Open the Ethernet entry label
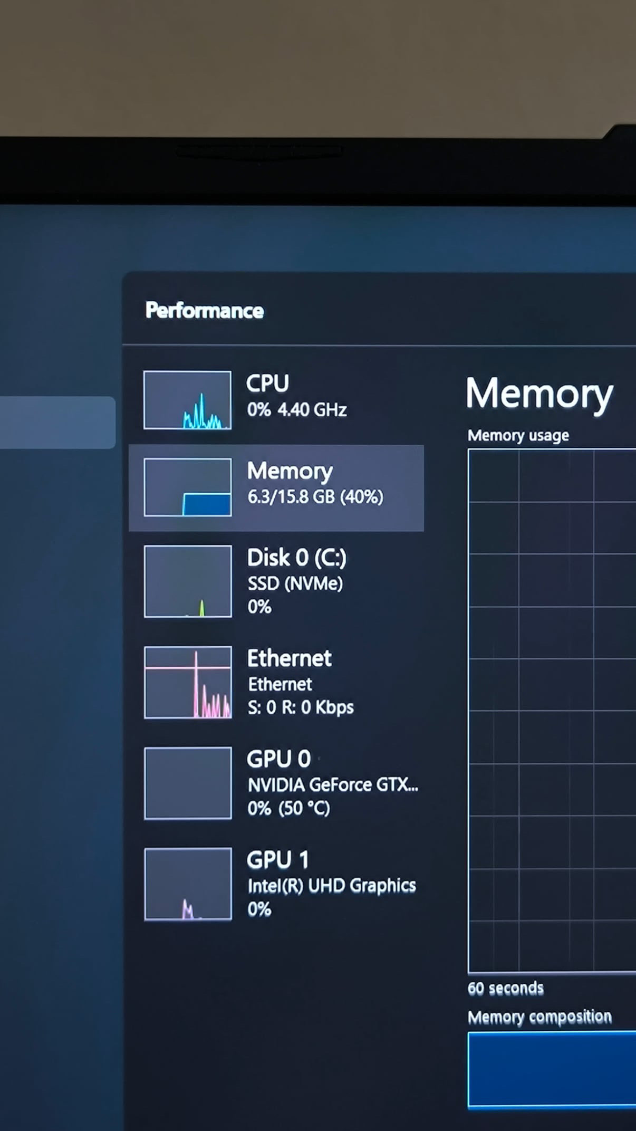Screen dimensions: 636x1131 (x=289, y=658)
